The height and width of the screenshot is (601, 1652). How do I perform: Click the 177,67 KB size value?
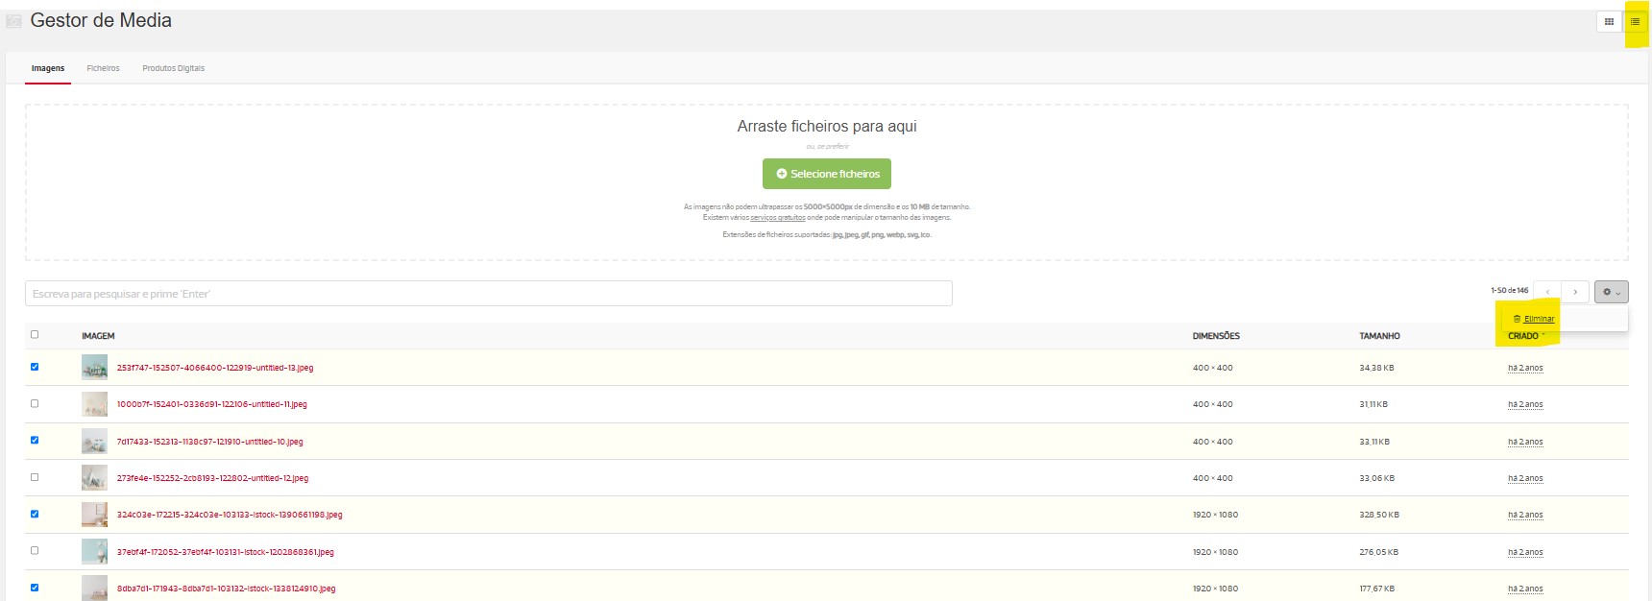[x=1376, y=589]
